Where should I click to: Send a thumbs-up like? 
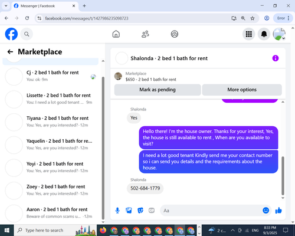[x=278, y=211]
